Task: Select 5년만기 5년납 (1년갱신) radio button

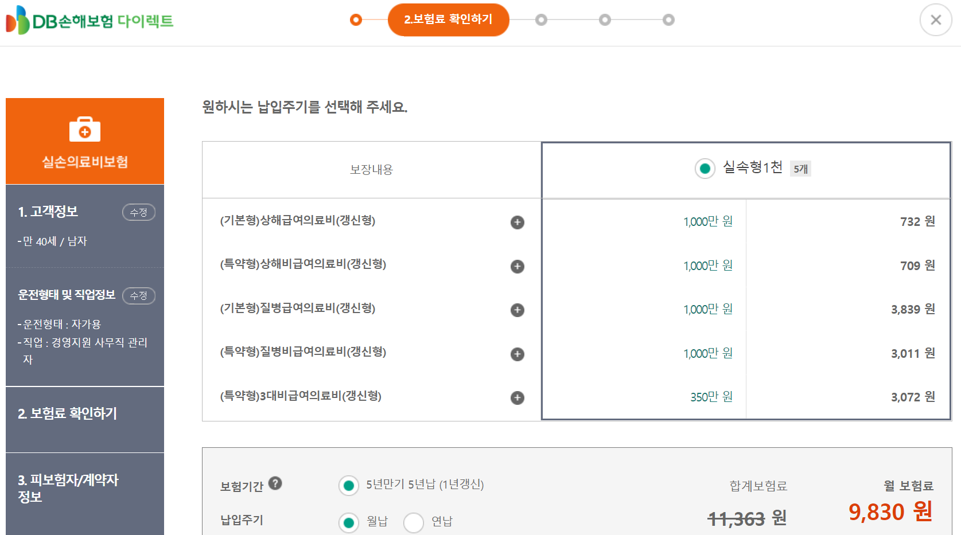Action: coord(348,486)
